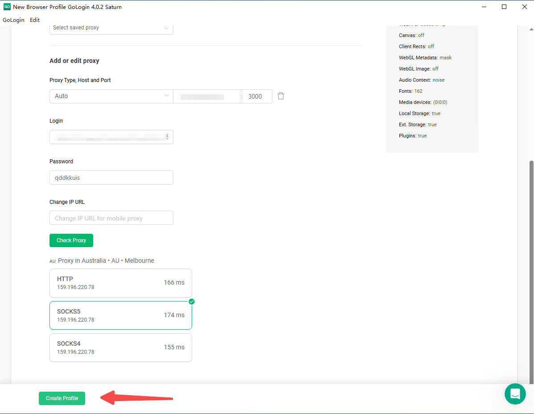Screen dimensions: 534x414
Task: Click the Password input field
Action: [111, 178]
